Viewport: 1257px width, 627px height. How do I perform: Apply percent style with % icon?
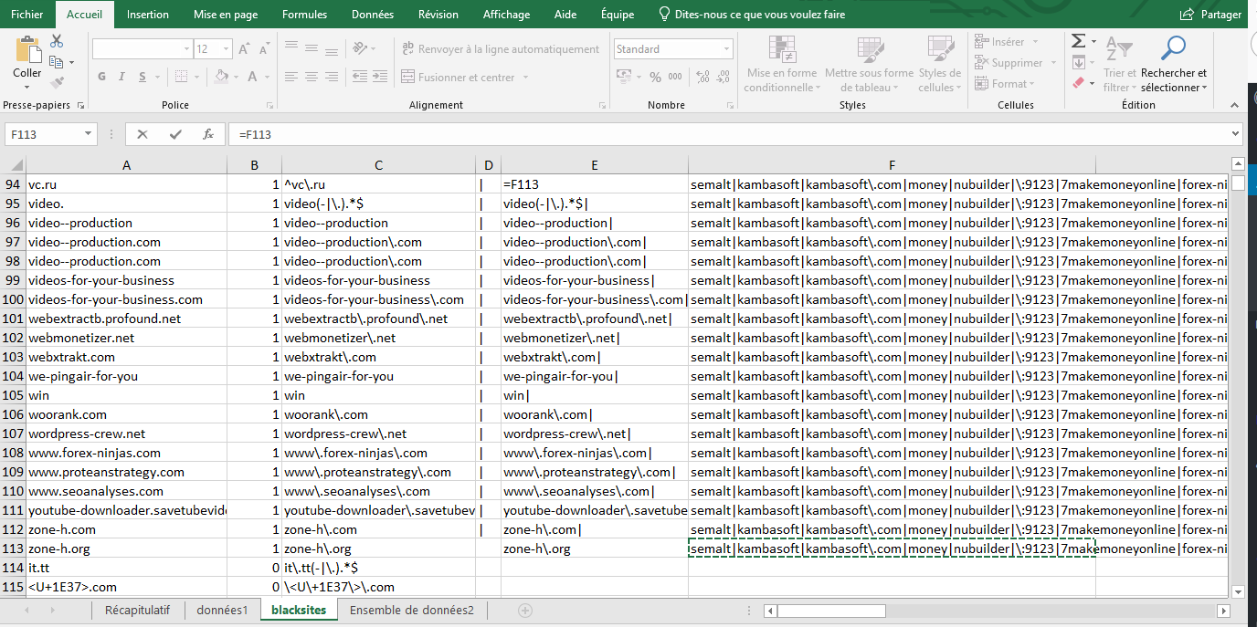click(655, 78)
